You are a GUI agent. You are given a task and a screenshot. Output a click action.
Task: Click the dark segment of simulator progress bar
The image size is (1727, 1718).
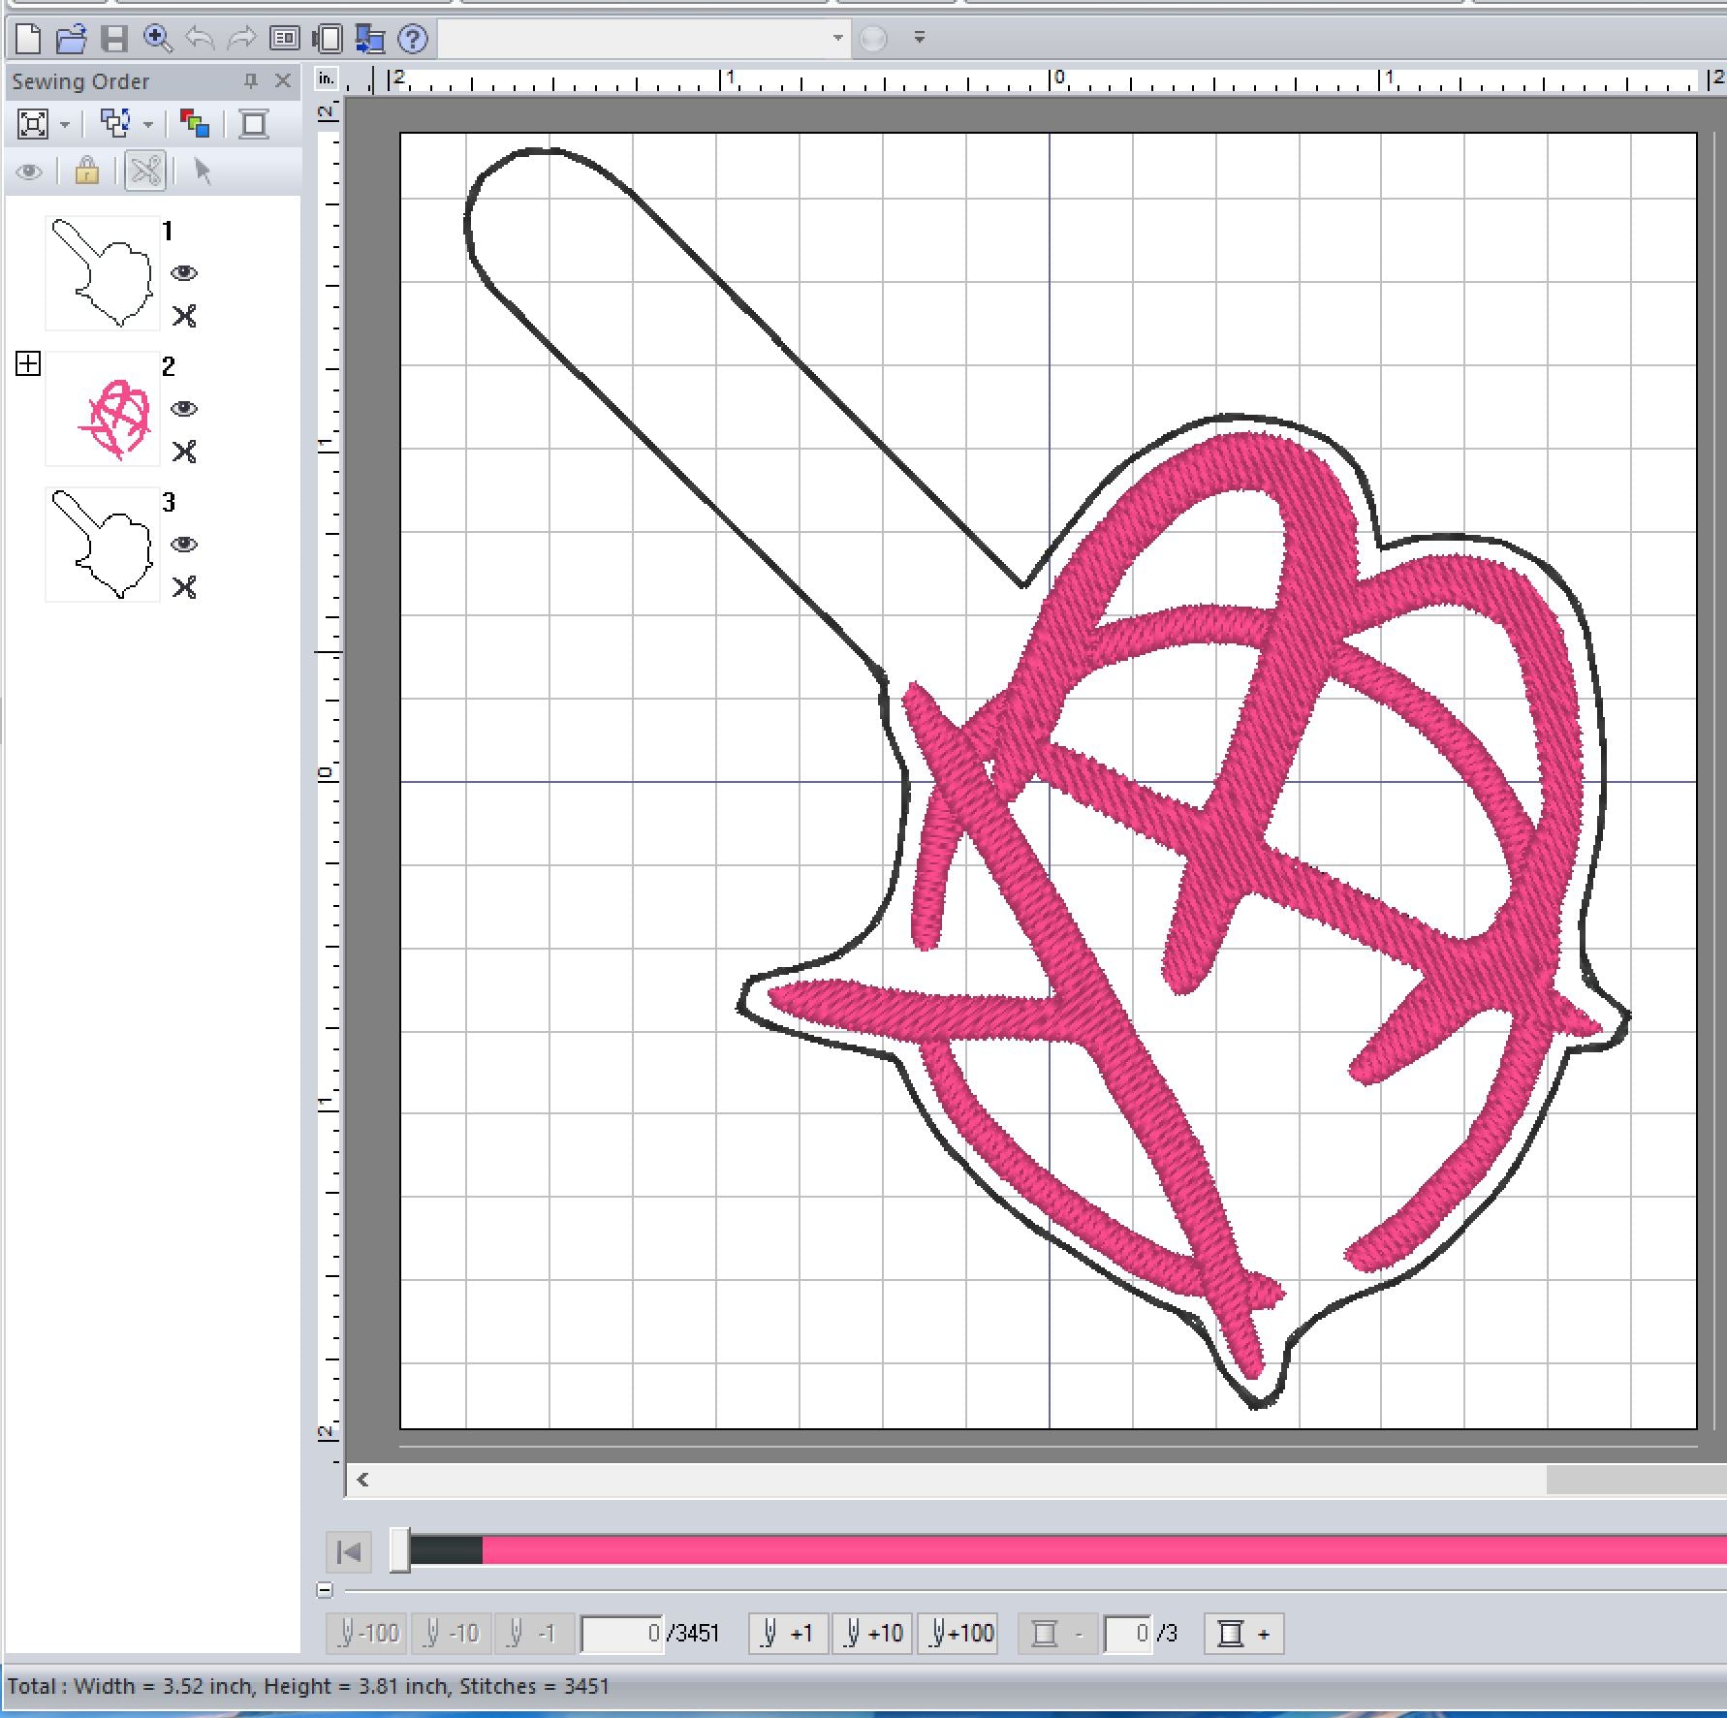[x=446, y=1550]
